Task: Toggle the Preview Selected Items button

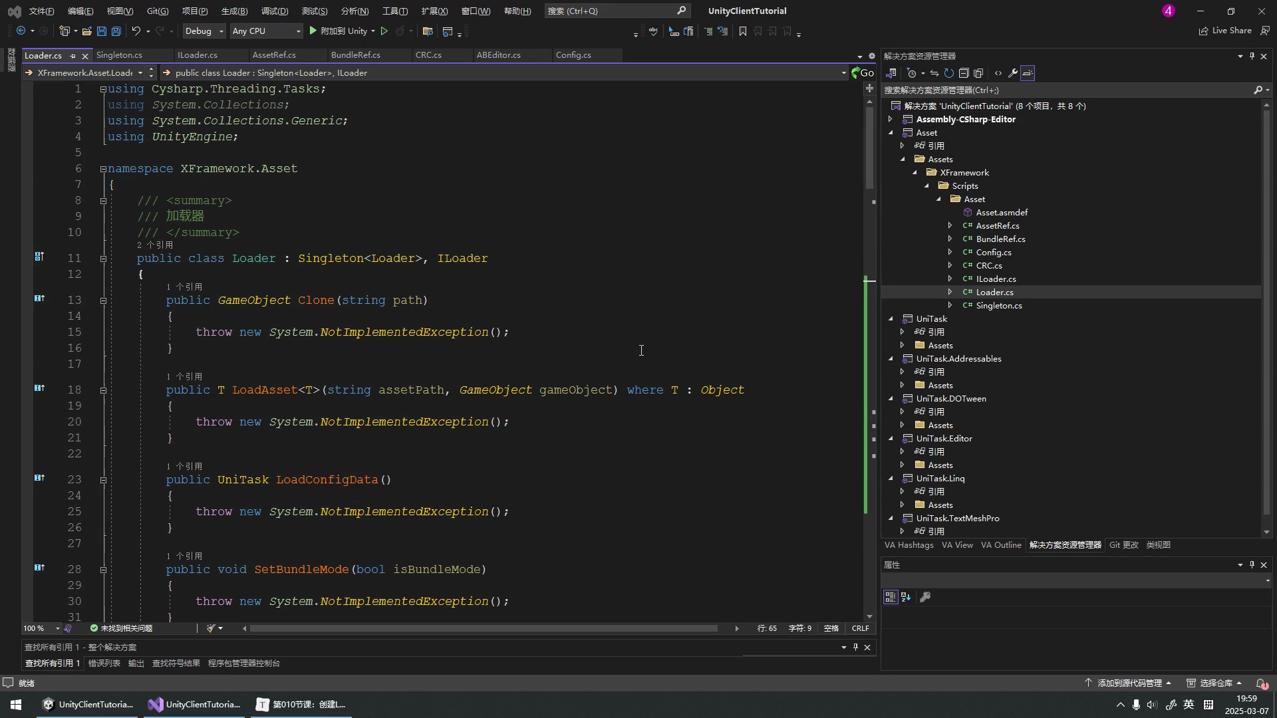Action: pos(1028,73)
